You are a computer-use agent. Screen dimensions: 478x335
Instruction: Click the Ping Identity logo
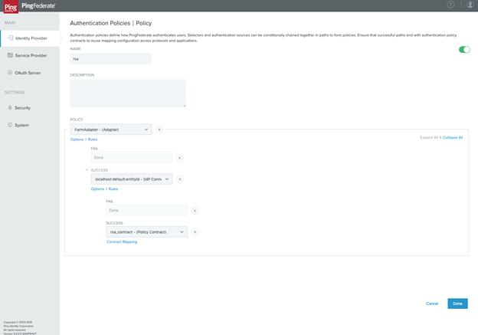pyautogui.click(x=11, y=7)
